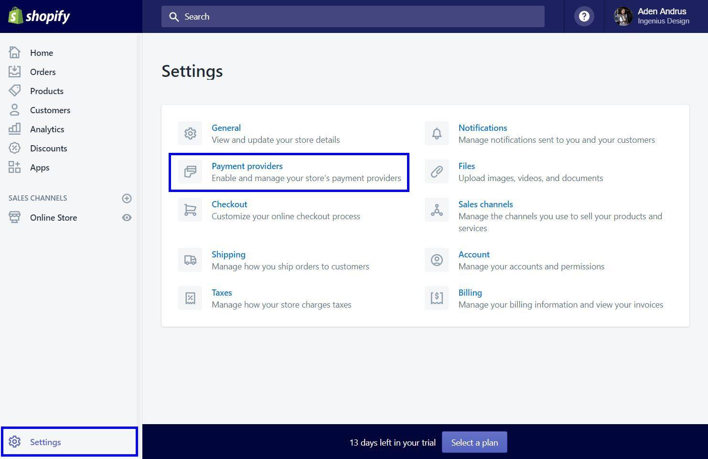
Task: Click 'Customize your online checkout process' text
Action: (286, 216)
